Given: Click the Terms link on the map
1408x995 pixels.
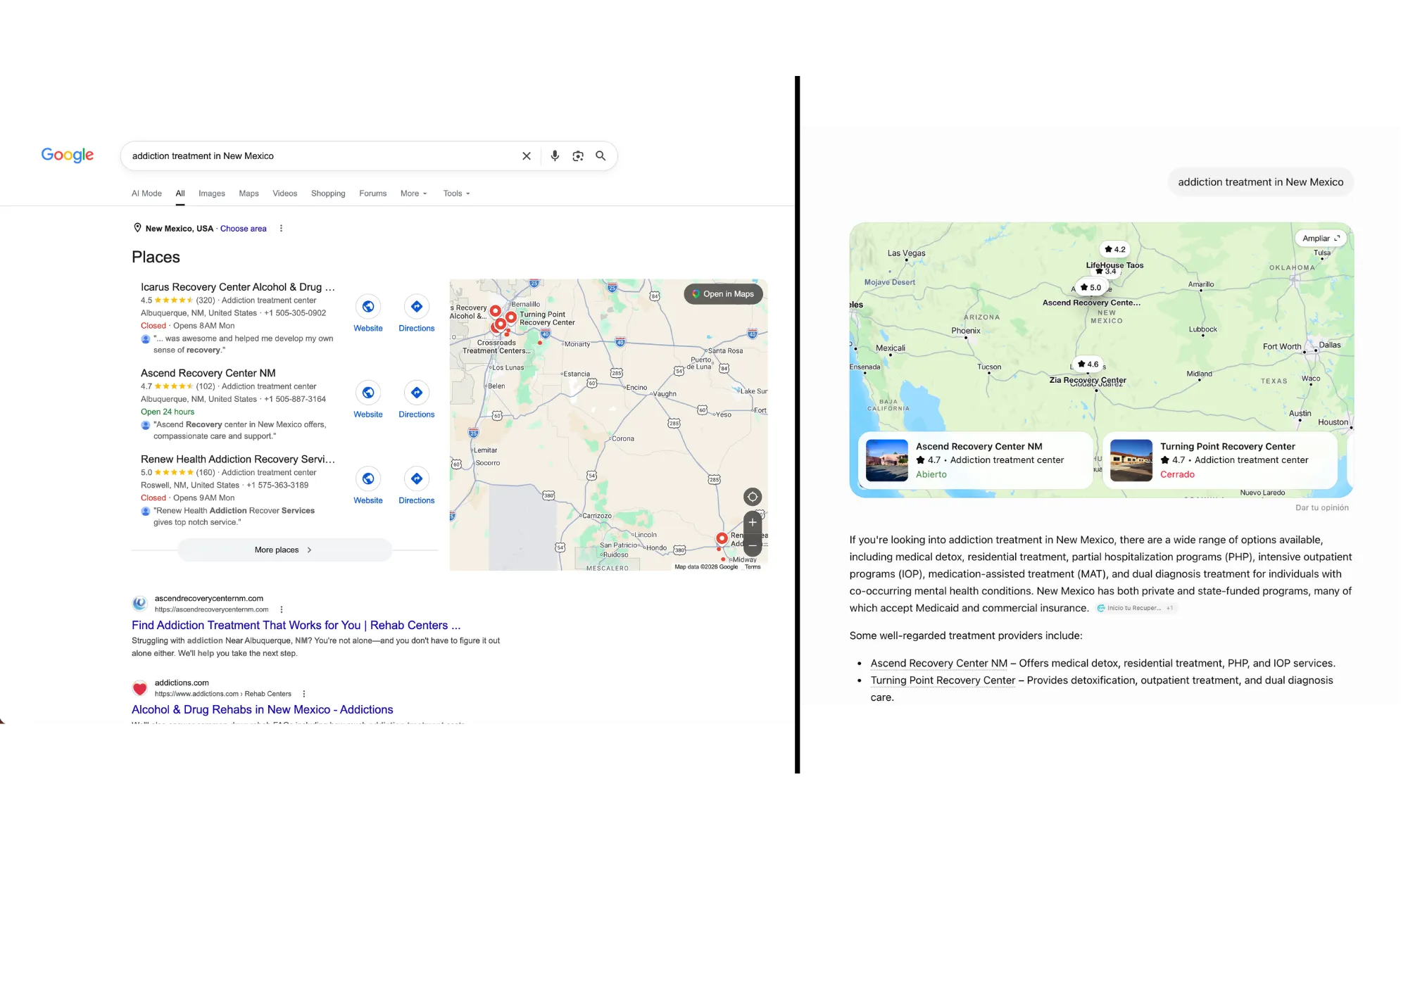Looking at the screenshot, I should point(753,567).
